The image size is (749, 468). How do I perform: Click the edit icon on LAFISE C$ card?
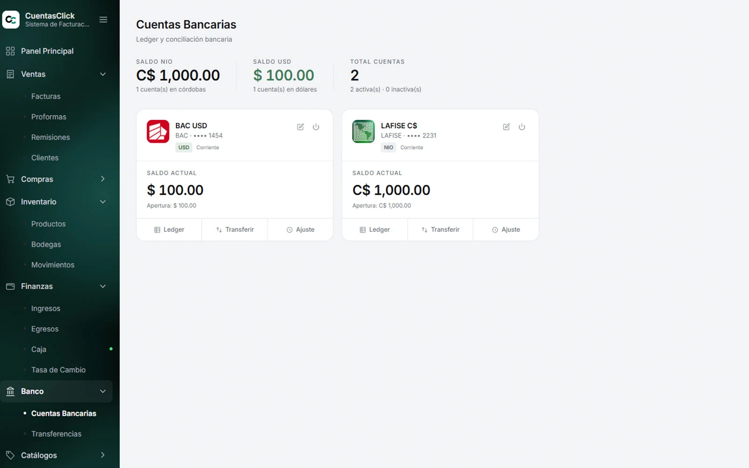click(507, 127)
